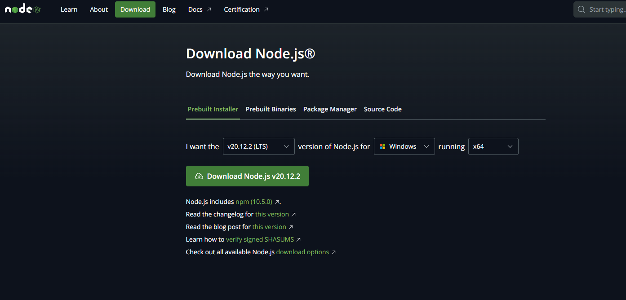Click the external-link arrow beside Certification
Viewport: 626px width, 300px height.
(266, 9)
